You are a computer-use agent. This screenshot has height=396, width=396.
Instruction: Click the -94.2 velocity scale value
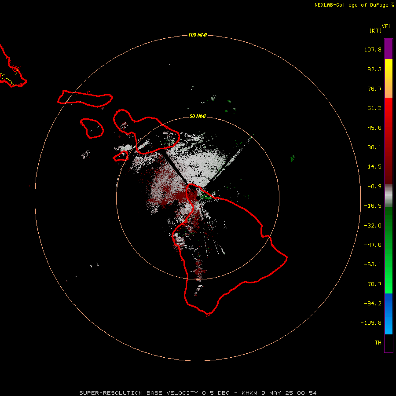coord(373,303)
